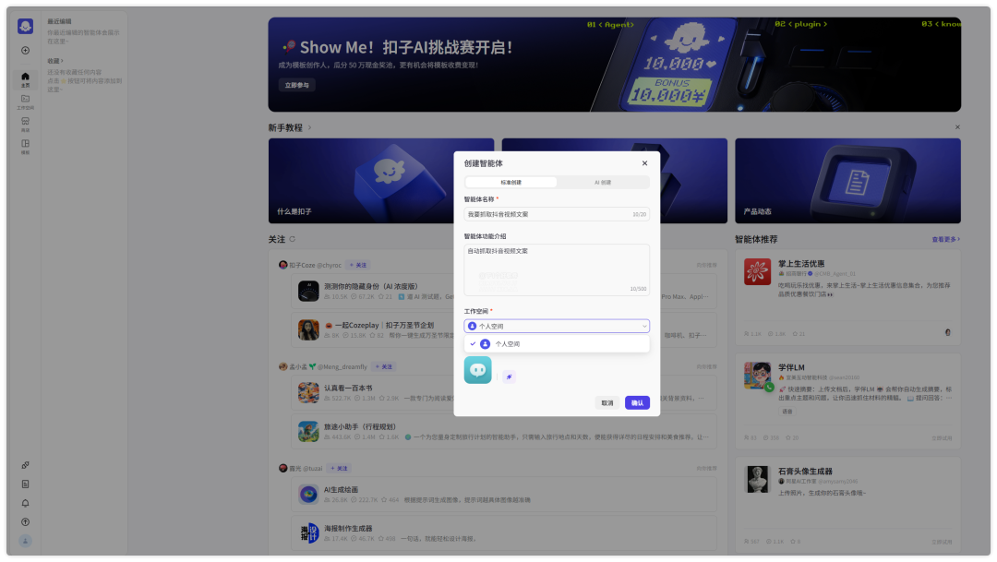This screenshot has height=562, width=997.
Task: Open user avatar at sidebar bottom
Action: (x=26, y=541)
